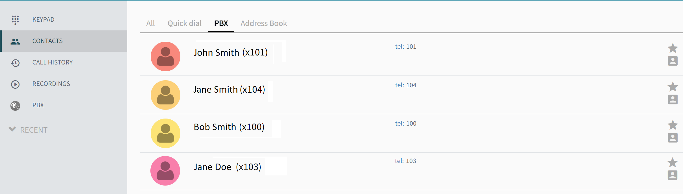Call tel: 103 link

405,161
